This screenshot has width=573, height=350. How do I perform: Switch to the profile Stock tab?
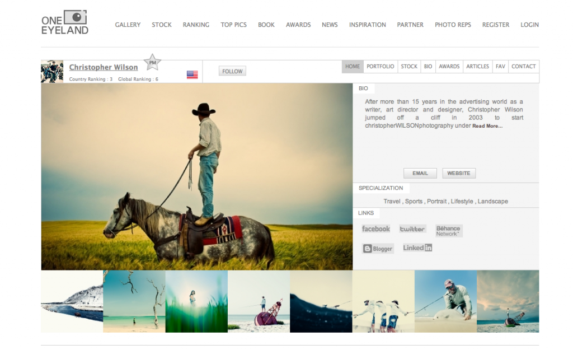[409, 67]
